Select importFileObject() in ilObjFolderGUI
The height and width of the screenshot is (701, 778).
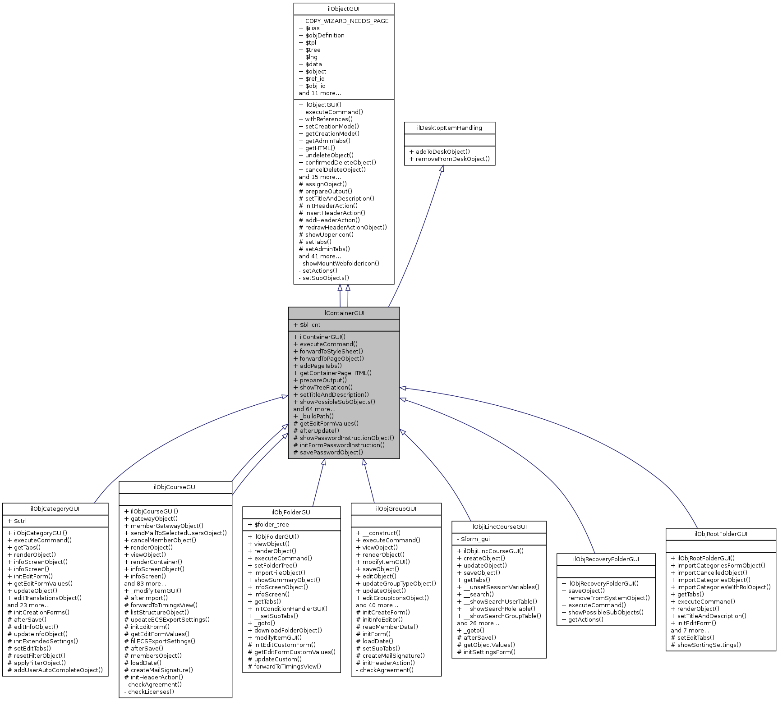click(277, 573)
